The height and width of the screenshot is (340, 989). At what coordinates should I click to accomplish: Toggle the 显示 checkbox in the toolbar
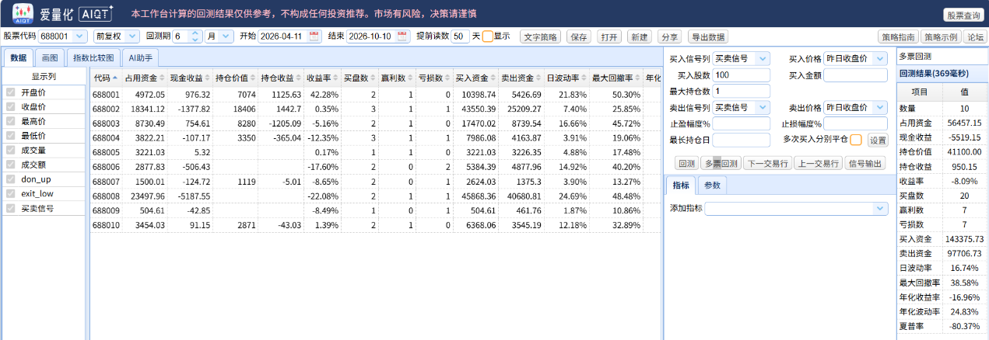(x=488, y=36)
